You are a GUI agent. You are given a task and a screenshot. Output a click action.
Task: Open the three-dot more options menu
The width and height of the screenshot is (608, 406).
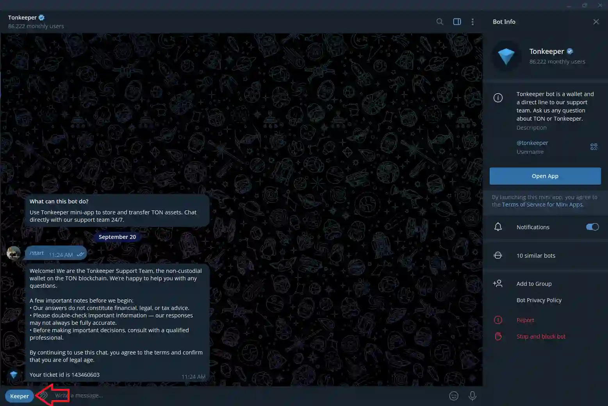(x=472, y=22)
